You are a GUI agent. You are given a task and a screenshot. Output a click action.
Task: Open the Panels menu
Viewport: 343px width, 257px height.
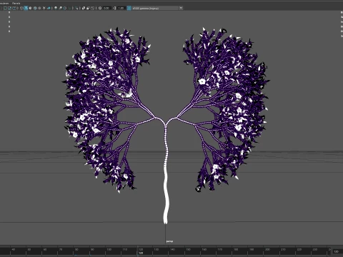point(16,4)
